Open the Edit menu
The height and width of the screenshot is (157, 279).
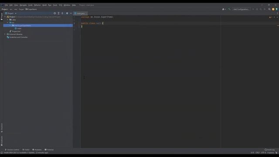coord(11,5)
